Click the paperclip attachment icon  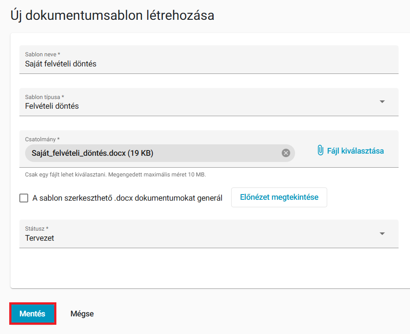click(x=320, y=150)
